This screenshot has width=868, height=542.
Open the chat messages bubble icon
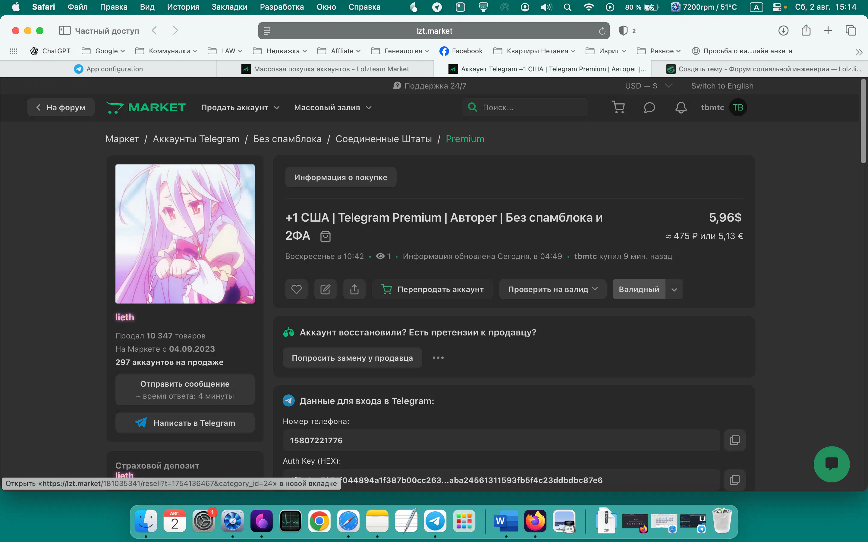649,107
